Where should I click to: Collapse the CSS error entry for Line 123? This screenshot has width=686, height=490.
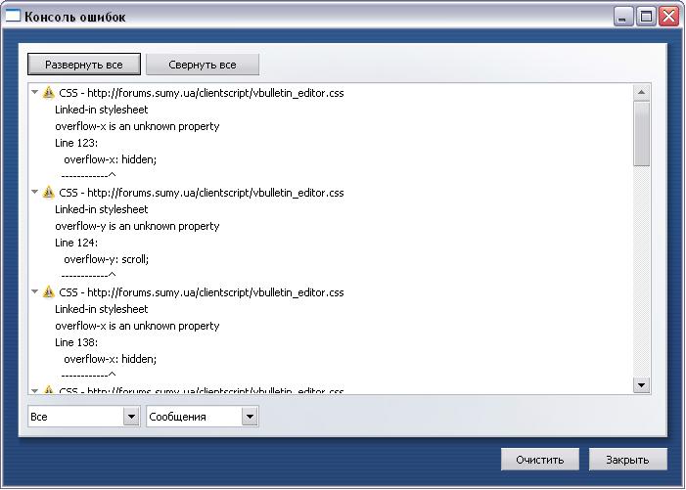coord(35,93)
